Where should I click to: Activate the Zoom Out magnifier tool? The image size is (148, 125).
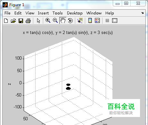55,21
